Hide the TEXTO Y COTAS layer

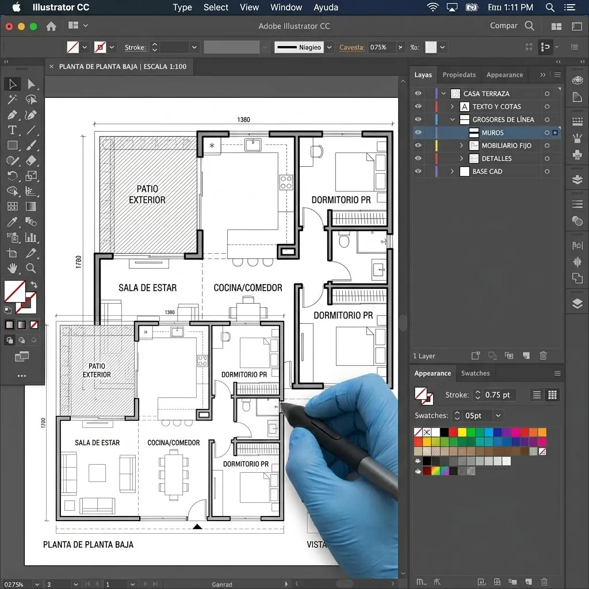418,106
